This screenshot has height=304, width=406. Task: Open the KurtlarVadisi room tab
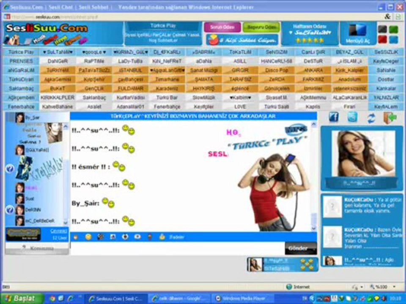click(x=130, y=98)
